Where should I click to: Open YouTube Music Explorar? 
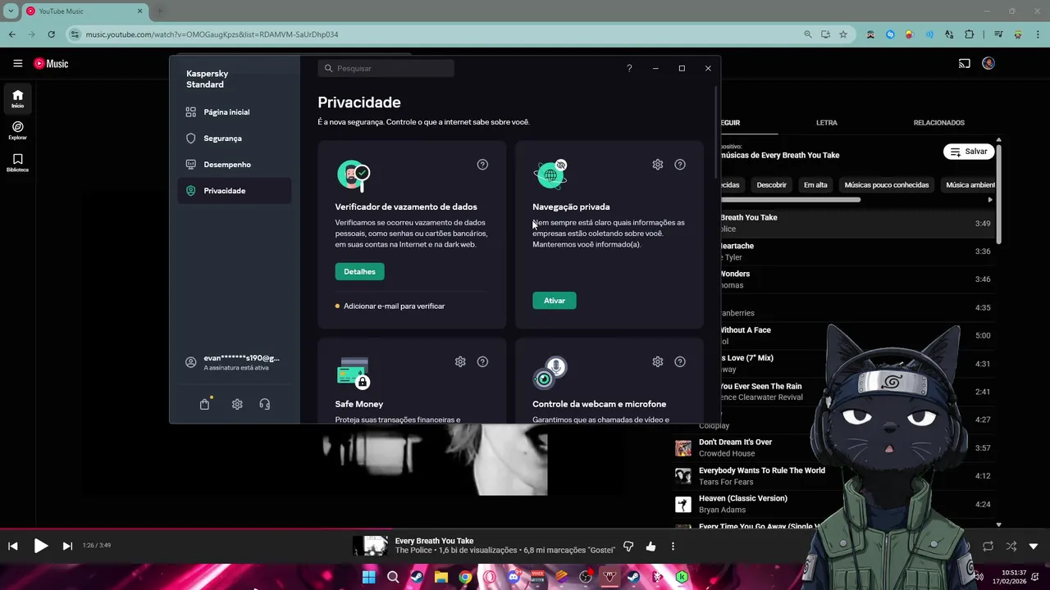coord(17,130)
